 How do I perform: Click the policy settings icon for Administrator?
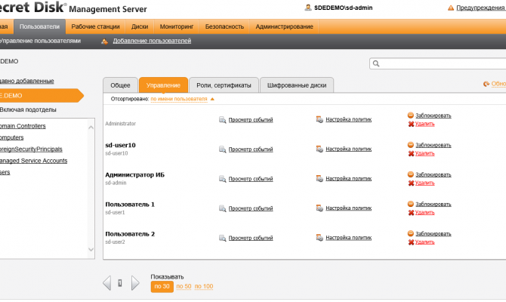tap(319, 120)
